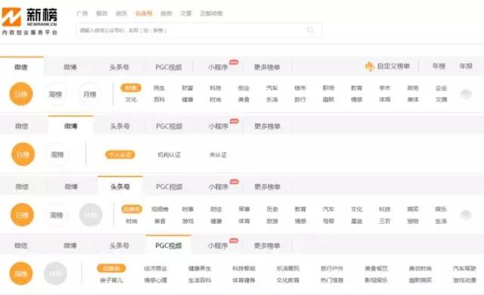The width and height of the screenshot is (484, 295).
Task: Click the 新榜 NEWRANK logo
Action: pos(29,21)
